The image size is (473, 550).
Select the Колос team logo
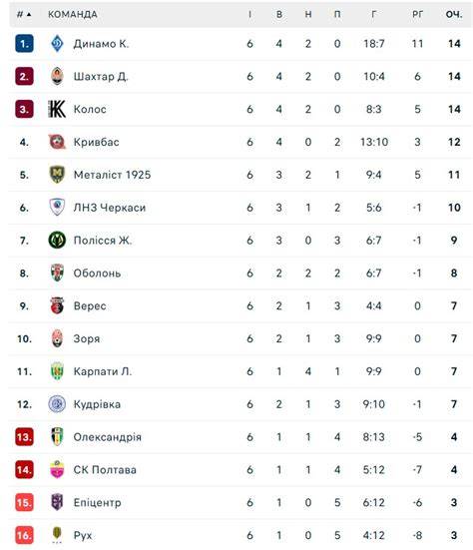click(x=57, y=109)
